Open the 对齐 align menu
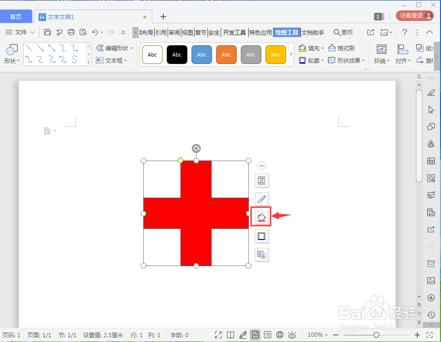Image resolution: width=441 pixels, height=342 pixels. pyautogui.click(x=403, y=54)
